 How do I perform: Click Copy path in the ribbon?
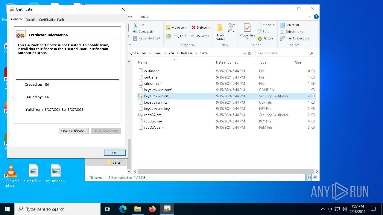(144, 32)
